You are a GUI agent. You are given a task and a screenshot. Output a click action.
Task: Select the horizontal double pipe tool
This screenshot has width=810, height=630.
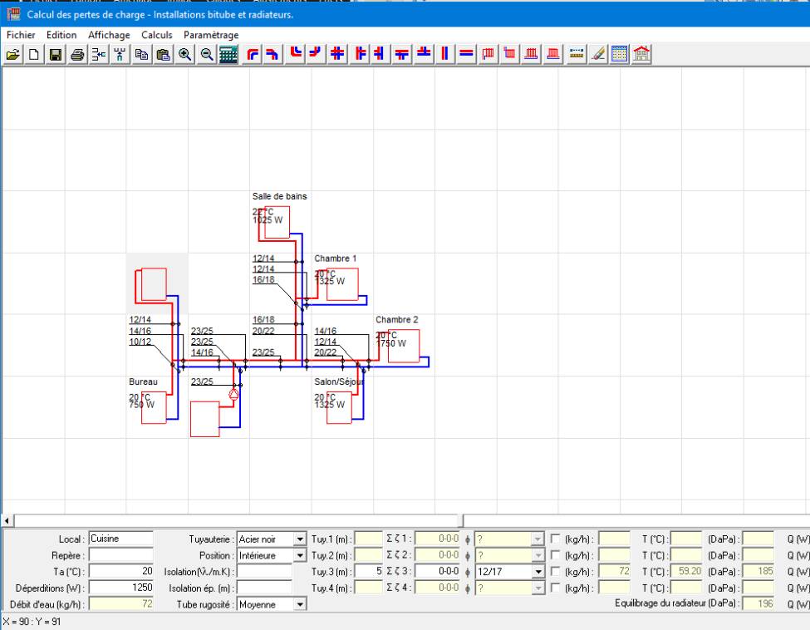click(466, 55)
